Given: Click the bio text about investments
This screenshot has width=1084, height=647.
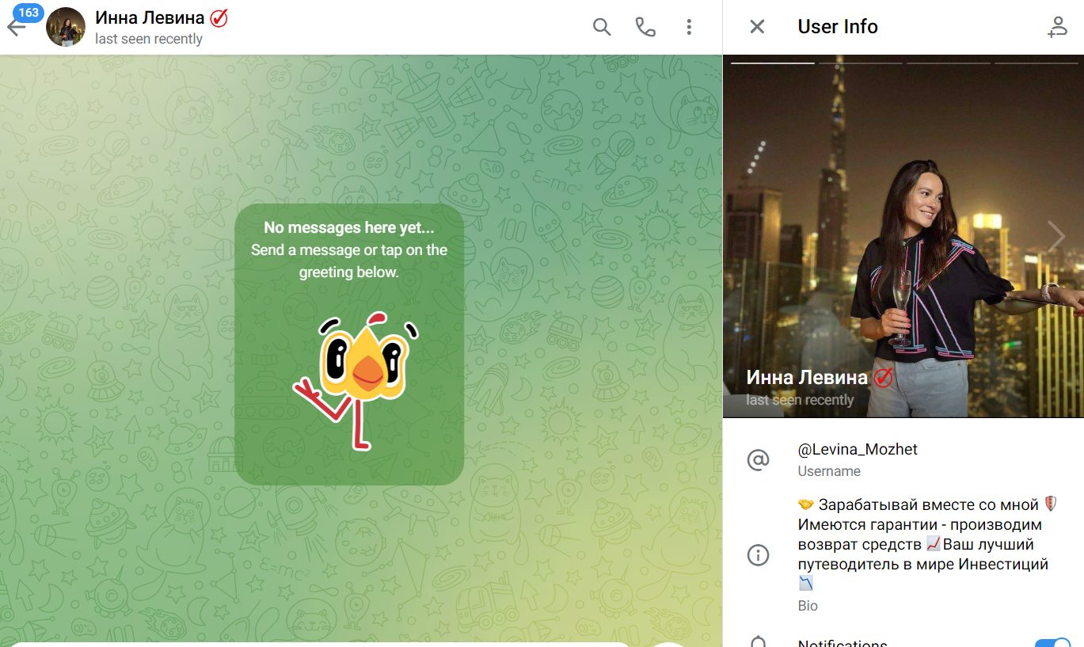Looking at the screenshot, I should pyautogui.click(x=928, y=545).
